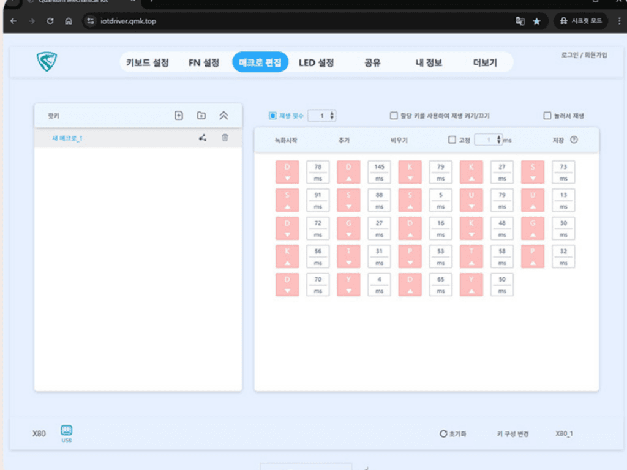Collapse the hotkey list with double chevron

click(223, 115)
